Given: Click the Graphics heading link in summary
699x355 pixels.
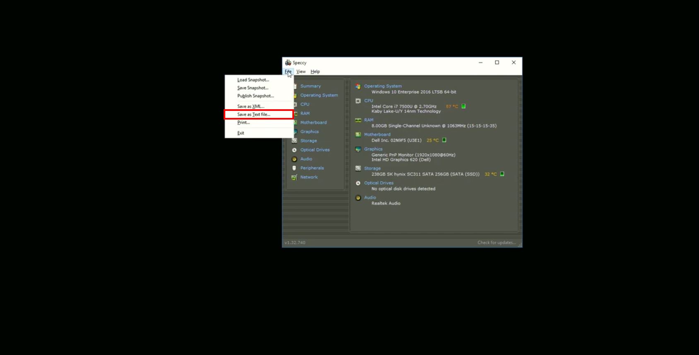Looking at the screenshot, I should (x=374, y=149).
